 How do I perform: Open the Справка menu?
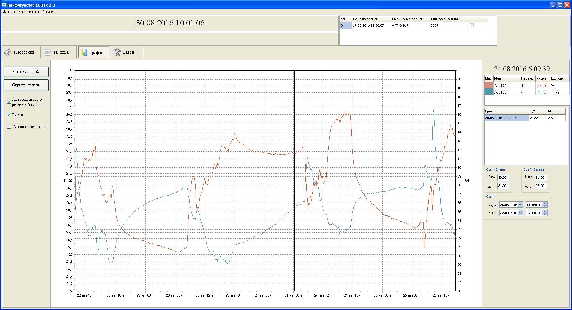coord(49,12)
